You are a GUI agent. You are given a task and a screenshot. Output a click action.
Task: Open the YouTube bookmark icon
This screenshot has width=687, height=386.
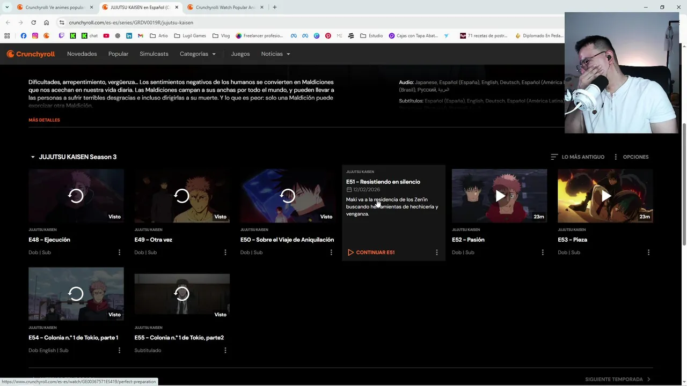coord(106,36)
